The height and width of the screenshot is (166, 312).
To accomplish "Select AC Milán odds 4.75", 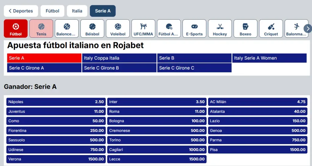I will (257, 102).
